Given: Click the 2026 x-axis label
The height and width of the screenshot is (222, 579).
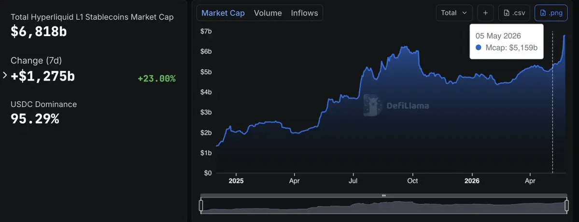Looking at the screenshot, I should tap(472, 181).
